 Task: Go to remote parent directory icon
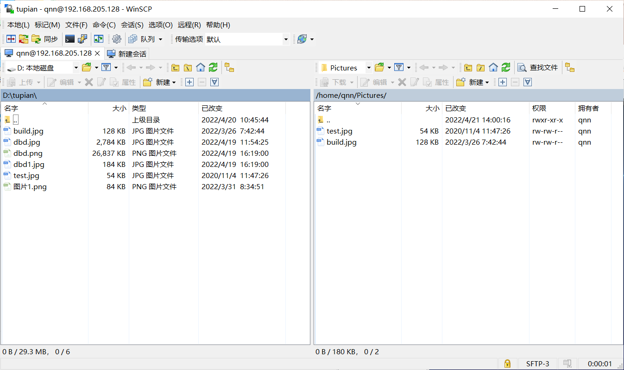[468, 68]
